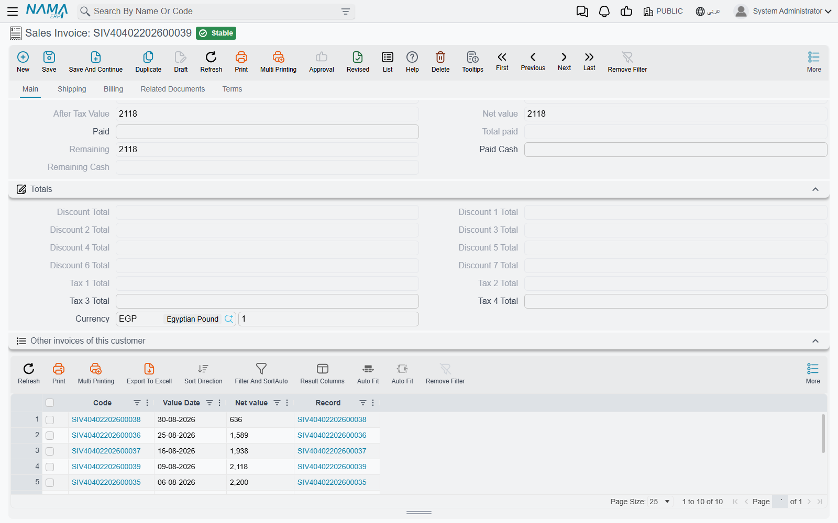Image resolution: width=838 pixels, height=523 pixels.
Task: Collapse Other invoices of this customer section
Action: pyautogui.click(x=815, y=341)
